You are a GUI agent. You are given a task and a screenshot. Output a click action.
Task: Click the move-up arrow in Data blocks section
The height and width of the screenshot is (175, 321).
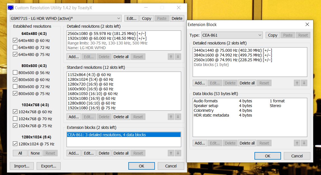click(x=297, y=143)
